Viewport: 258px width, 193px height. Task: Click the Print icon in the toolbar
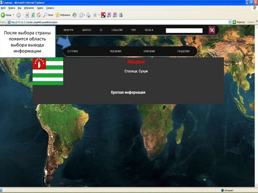(88, 15)
